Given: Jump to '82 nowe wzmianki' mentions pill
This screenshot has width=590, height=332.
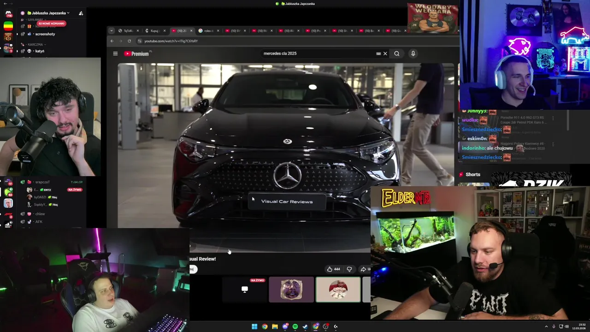Looking at the screenshot, I should (x=52, y=24).
